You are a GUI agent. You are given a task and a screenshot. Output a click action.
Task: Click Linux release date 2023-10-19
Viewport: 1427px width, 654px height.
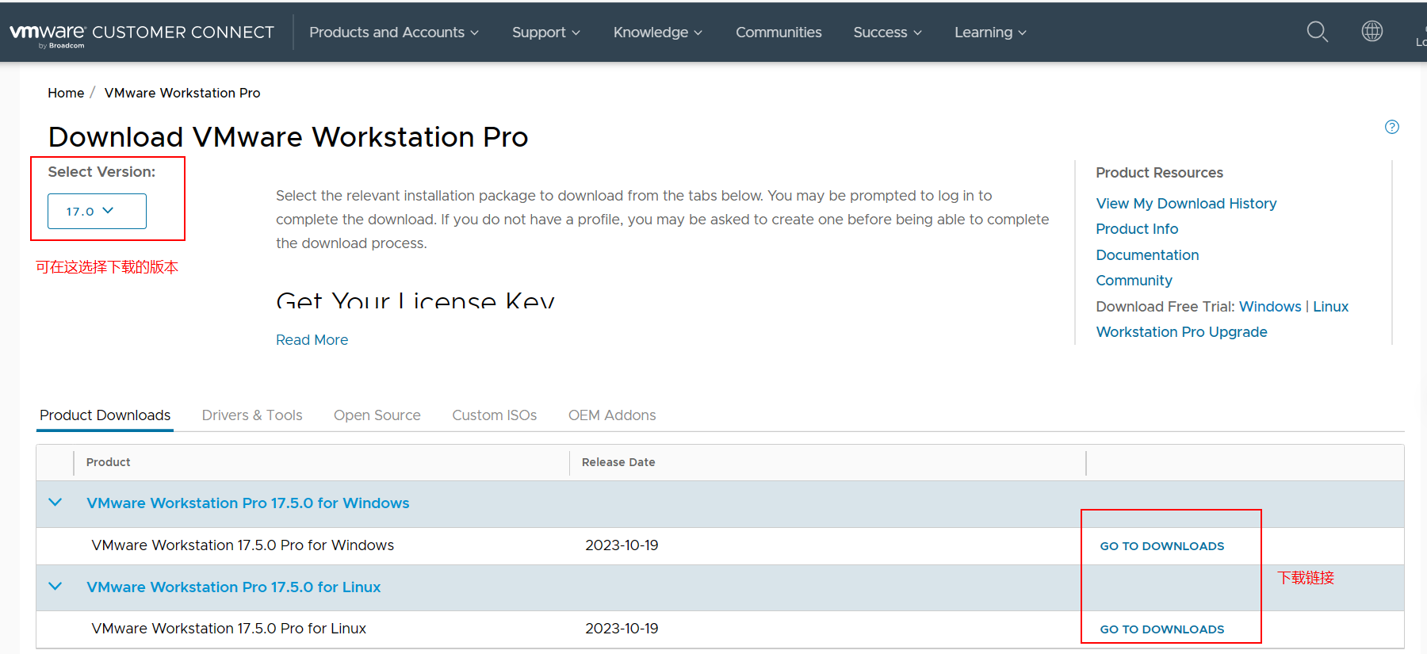(622, 629)
